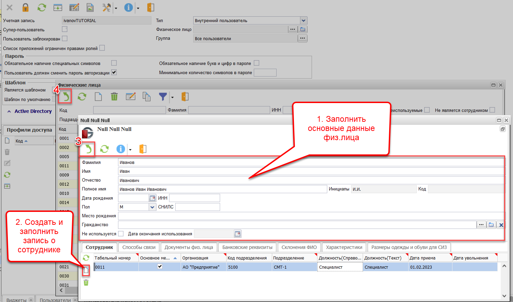Enable the Супер-пользователь checkbox

(65, 30)
